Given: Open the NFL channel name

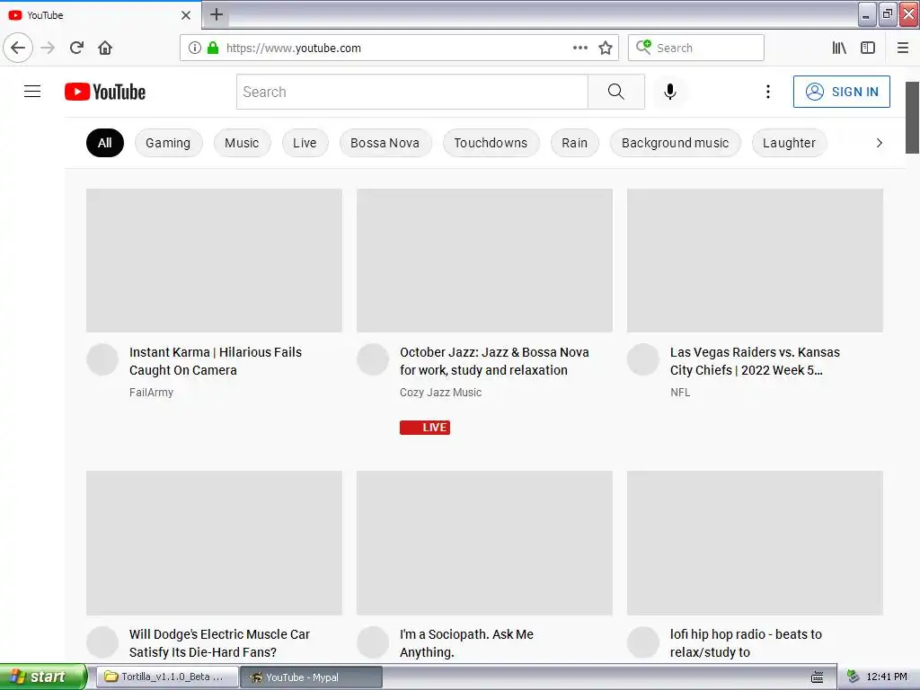Looking at the screenshot, I should [680, 393].
